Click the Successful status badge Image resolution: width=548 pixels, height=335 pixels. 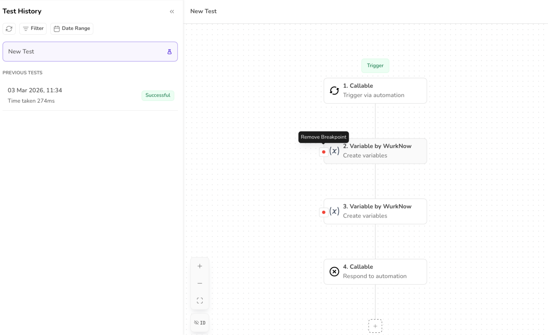click(x=158, y=95)
